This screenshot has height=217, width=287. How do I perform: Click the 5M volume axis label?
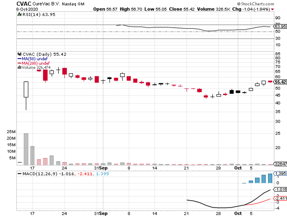coord(12,158)
